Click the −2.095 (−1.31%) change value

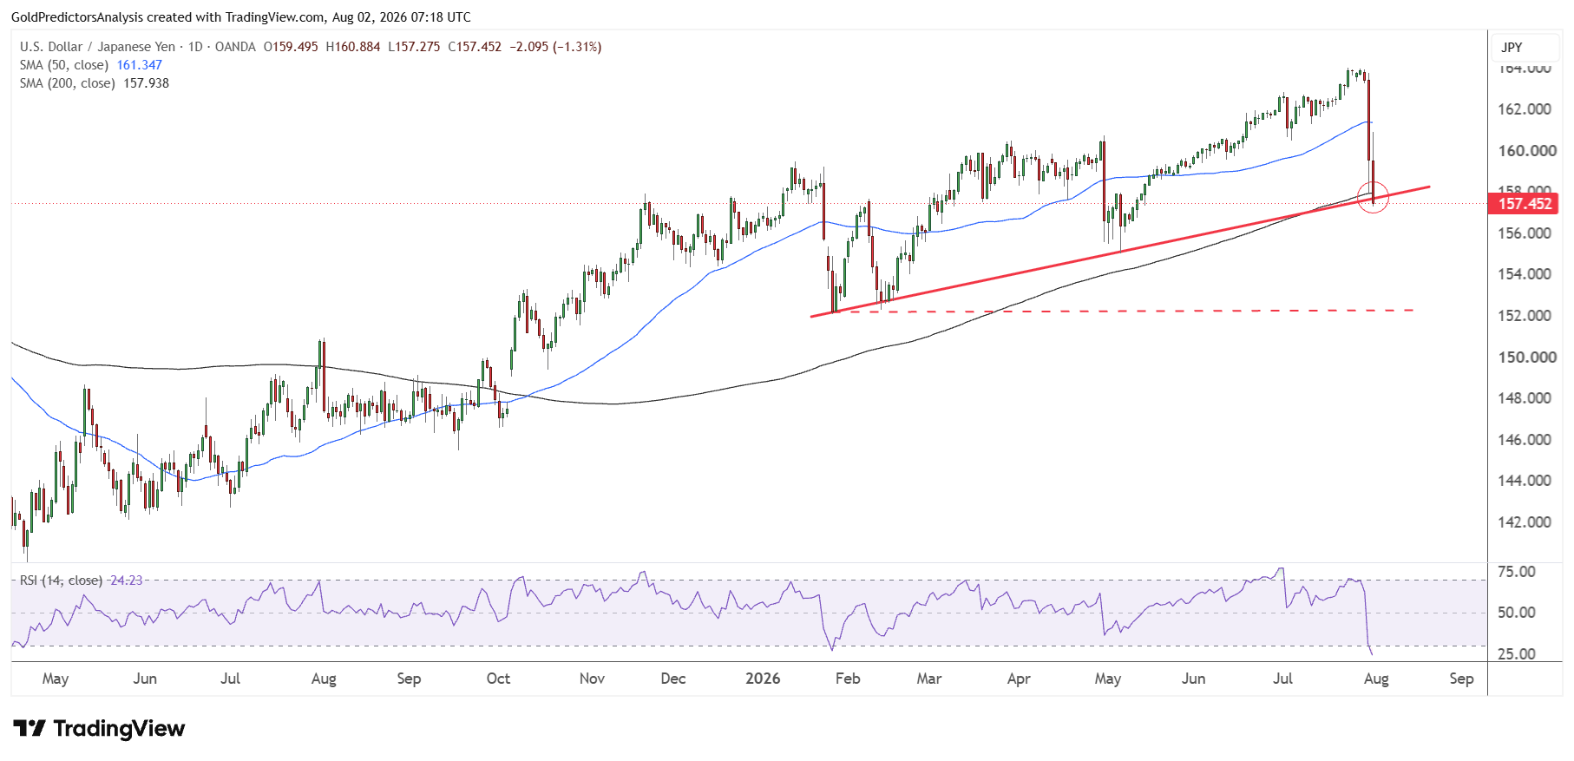tap(555, 47)
